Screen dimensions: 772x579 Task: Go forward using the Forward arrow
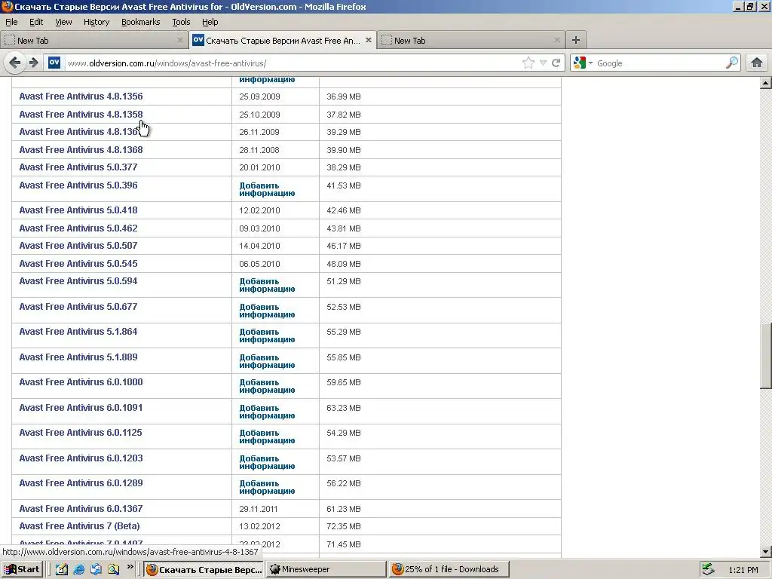click(33, 63)
